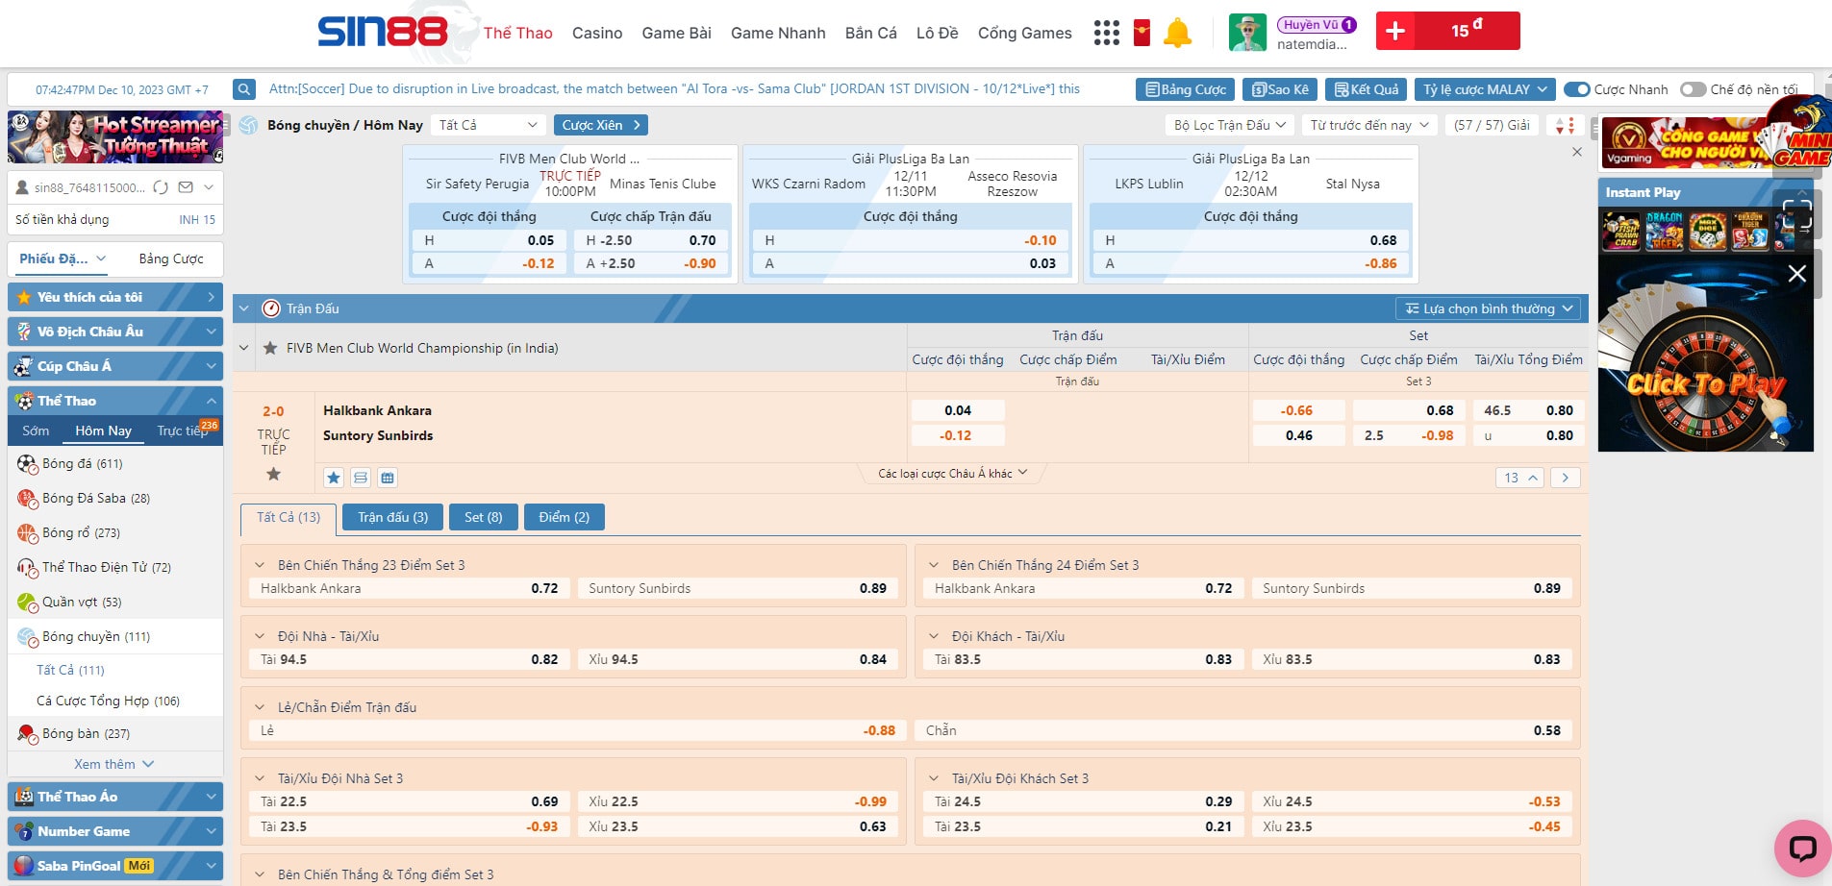1832x886 pixels.
Task: Switch to the Trận đấu (3) tab
Action: pyautogui.click(x=392, y=517)
